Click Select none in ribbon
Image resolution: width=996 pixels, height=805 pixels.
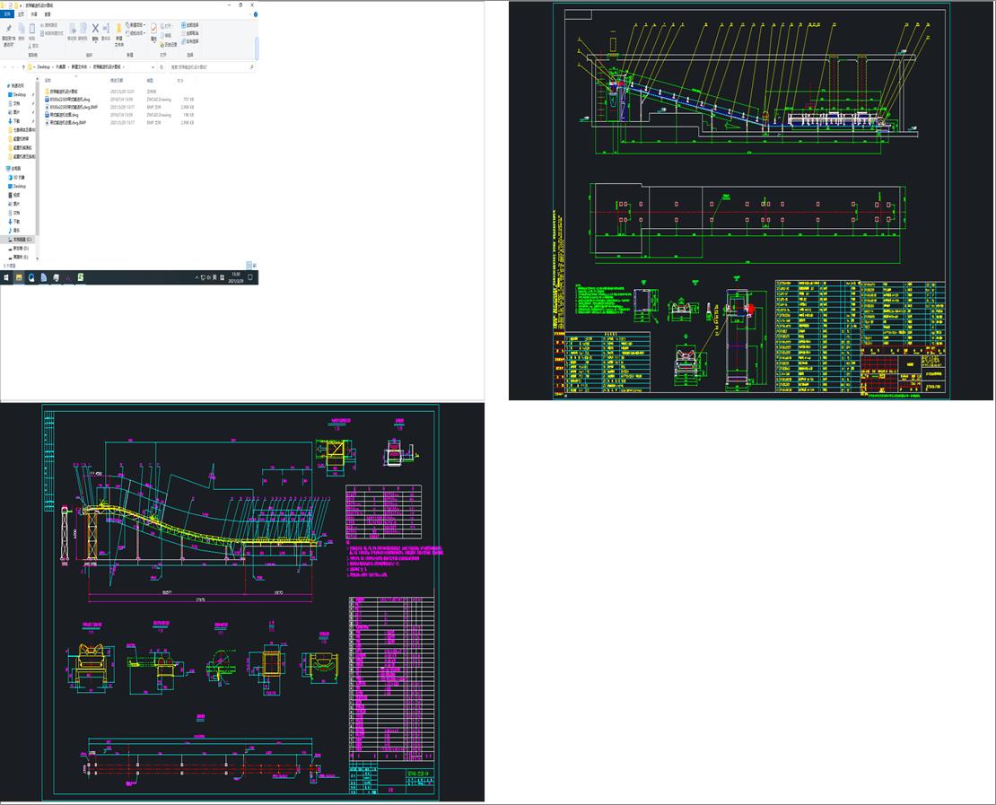point(190,33)
